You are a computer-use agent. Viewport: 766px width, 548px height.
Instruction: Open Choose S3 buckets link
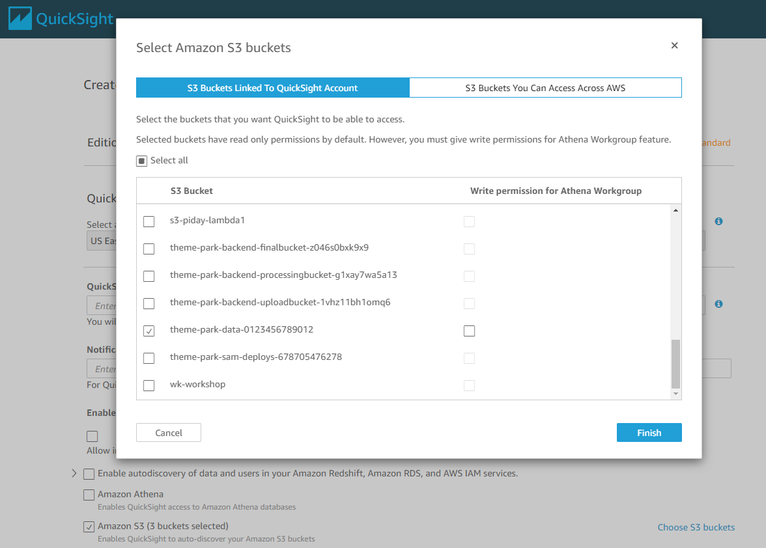click(696, 528)
